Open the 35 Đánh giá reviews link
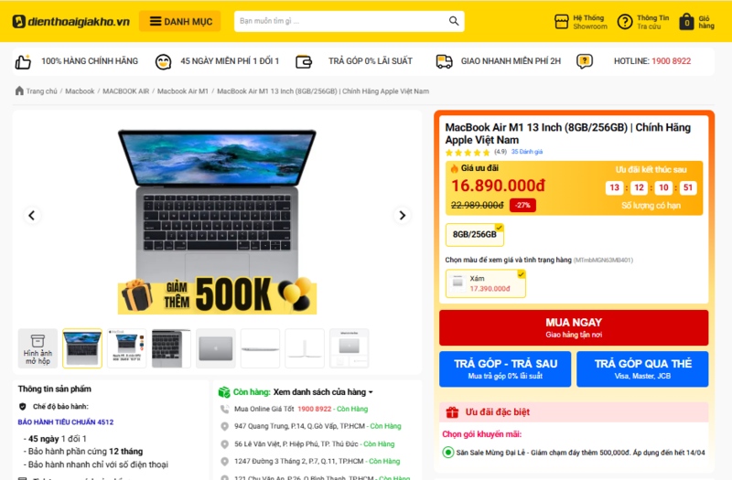This screenshot has height=480, width=732. tap(527, 152)
